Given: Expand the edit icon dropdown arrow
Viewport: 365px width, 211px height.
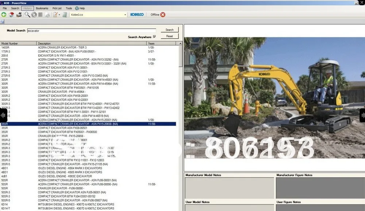Looking at the screenshot, I should pyautogui.click(x=58, y=15).
